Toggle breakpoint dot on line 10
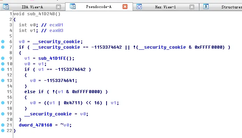Viewport: 242px width, 138px height. click(x=3, y=64)
